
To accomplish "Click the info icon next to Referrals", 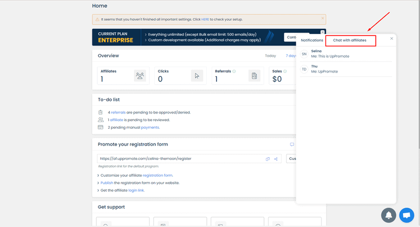I will coord(234,71).
